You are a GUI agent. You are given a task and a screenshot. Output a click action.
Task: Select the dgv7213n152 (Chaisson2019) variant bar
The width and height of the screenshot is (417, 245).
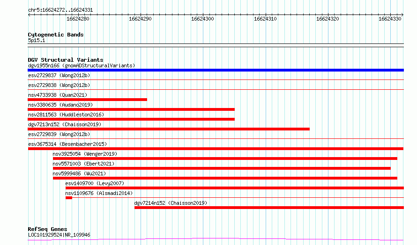[169, 129]
